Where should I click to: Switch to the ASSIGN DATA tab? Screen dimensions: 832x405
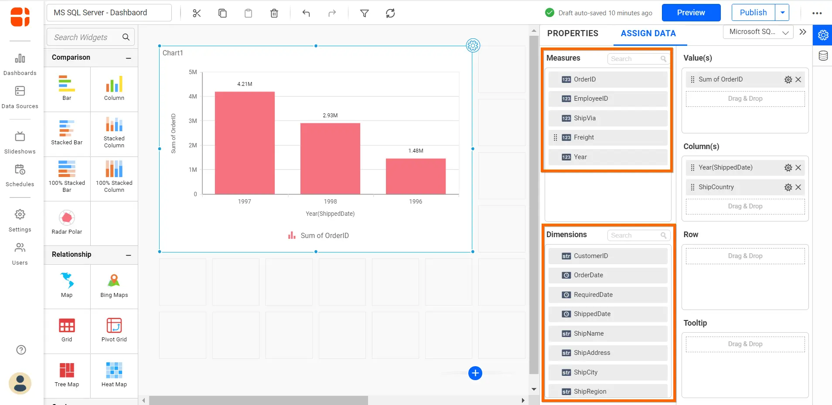pyautogui.click(x=648, y=33)
